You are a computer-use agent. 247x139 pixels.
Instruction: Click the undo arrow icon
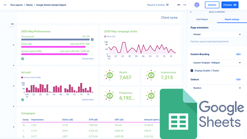179,5
